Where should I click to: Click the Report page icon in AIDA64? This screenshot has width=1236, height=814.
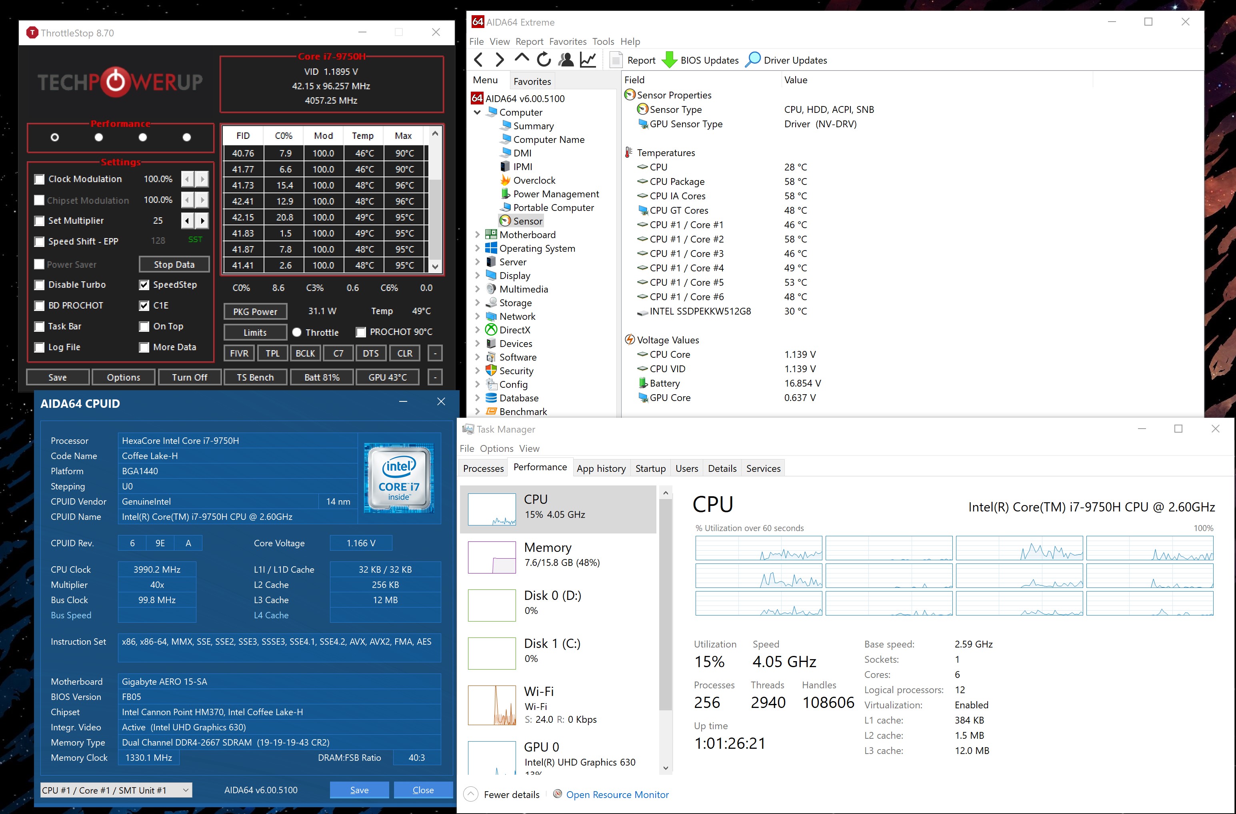(x=616, y=60)
